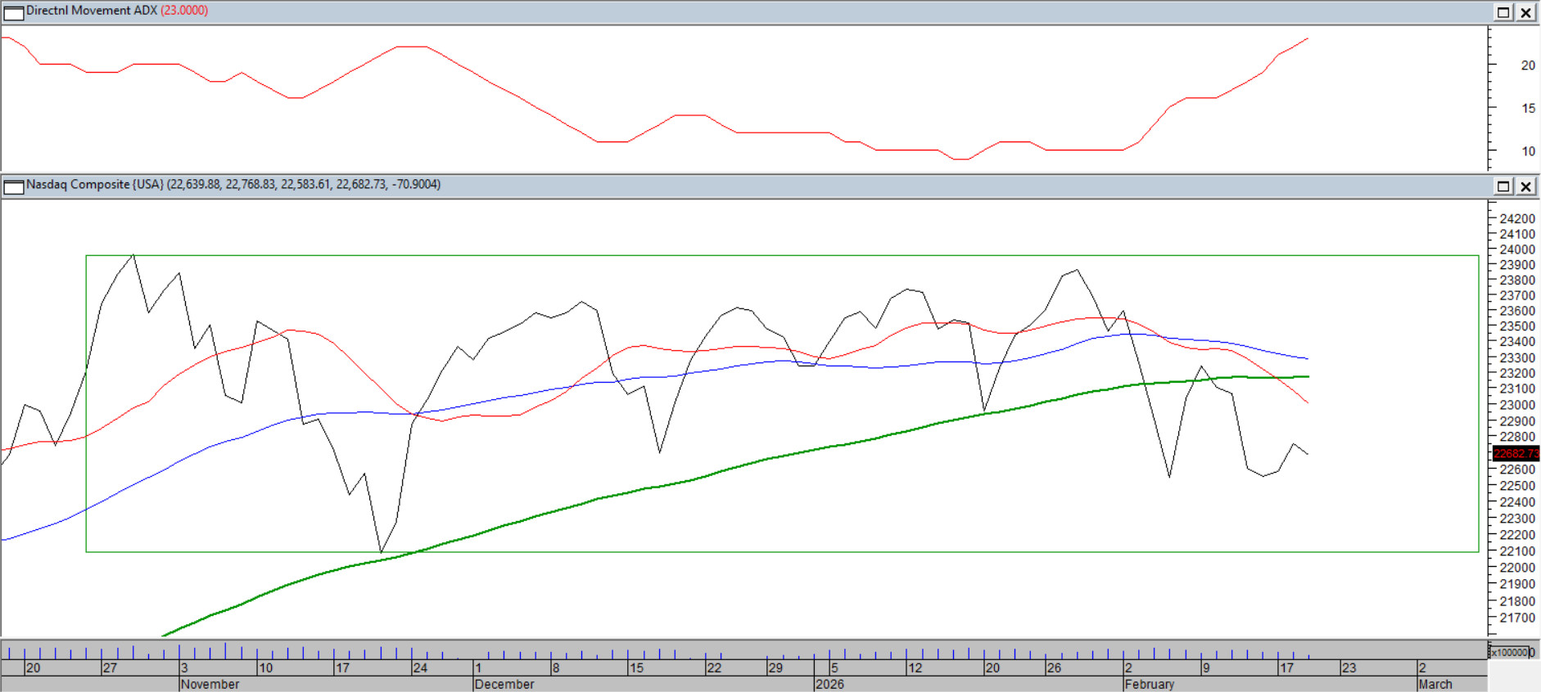Screen dimensions: 1541x692
Task: Close the Directnl Movement ADX pane
Action: click(x=1526, y=12)
